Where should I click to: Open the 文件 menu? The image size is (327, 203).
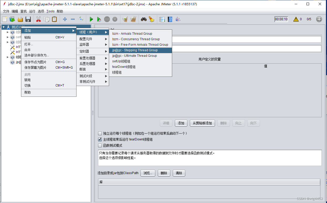pos(6,11)
